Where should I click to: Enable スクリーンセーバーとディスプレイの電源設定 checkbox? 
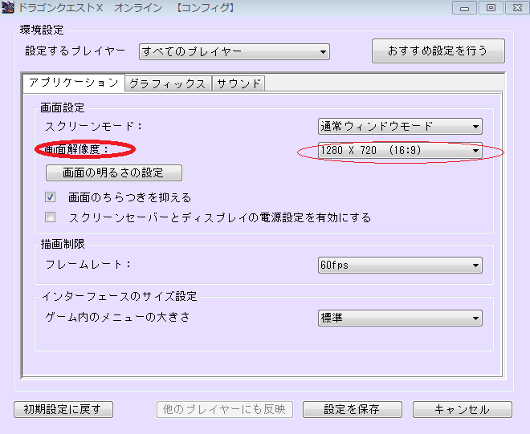[x=51, y=217]
